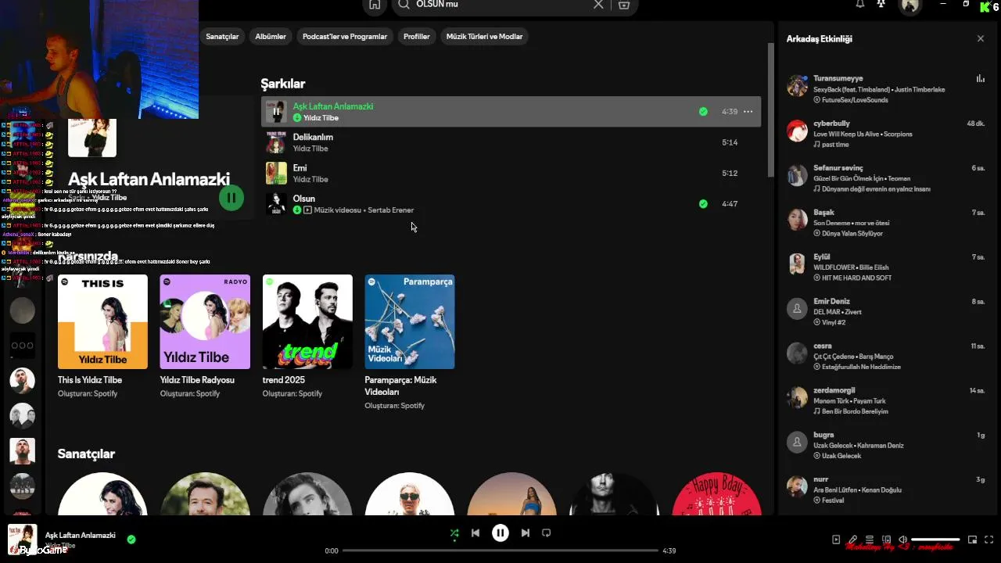Open Eylül's friend avatar

pos(797,264)
